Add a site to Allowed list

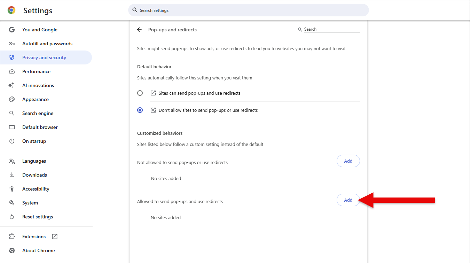click(348, 200)
